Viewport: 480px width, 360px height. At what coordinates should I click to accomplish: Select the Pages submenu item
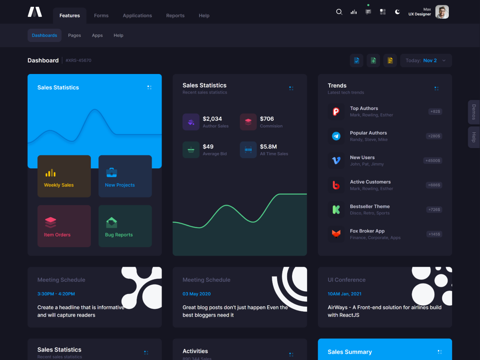tap(74, 35)
